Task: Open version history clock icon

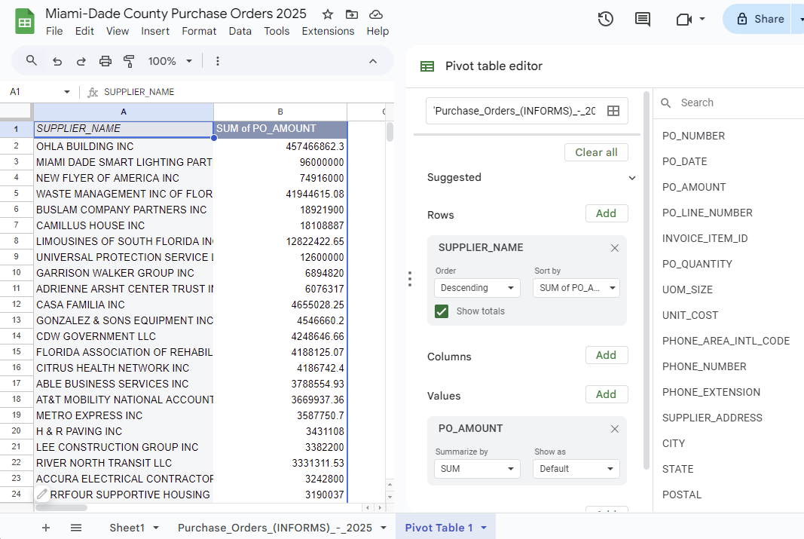Action: point(605,19)
